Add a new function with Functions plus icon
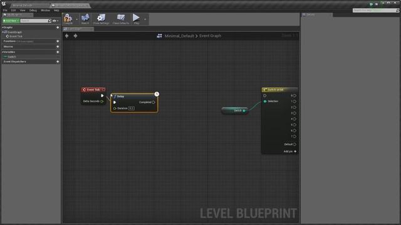The width and height of the screenshot is (401, 225). [x=58, y=41]
